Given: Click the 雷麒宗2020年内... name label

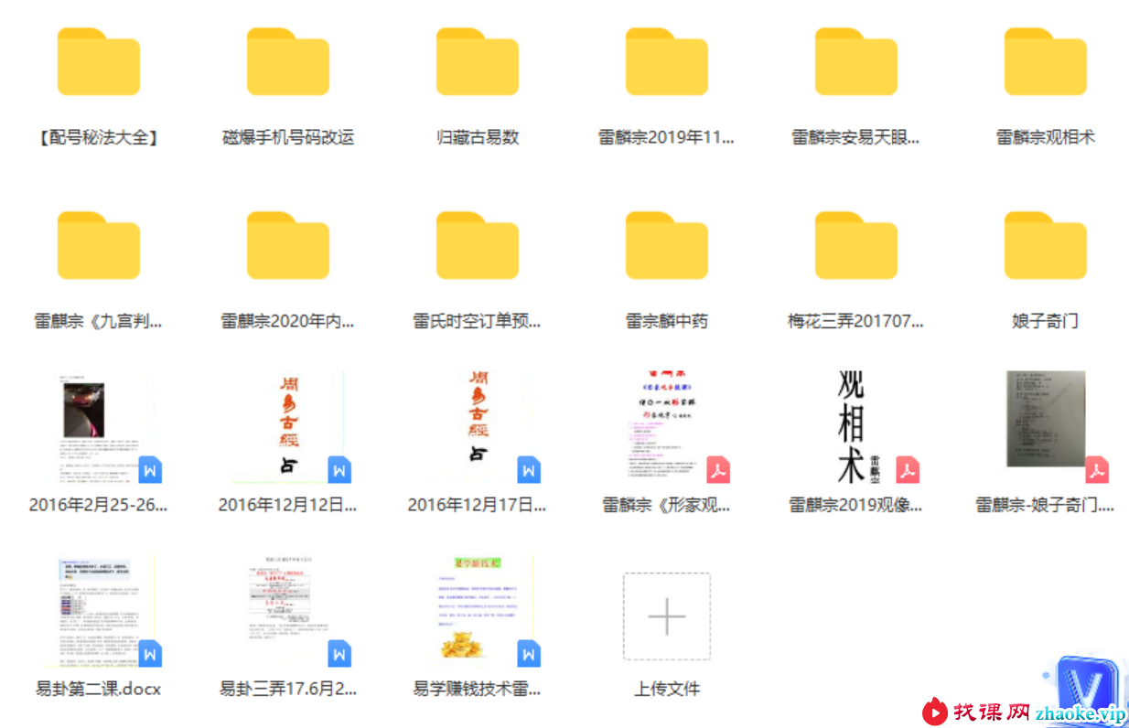Looking at the screenshot, I should tap(288, 322).
